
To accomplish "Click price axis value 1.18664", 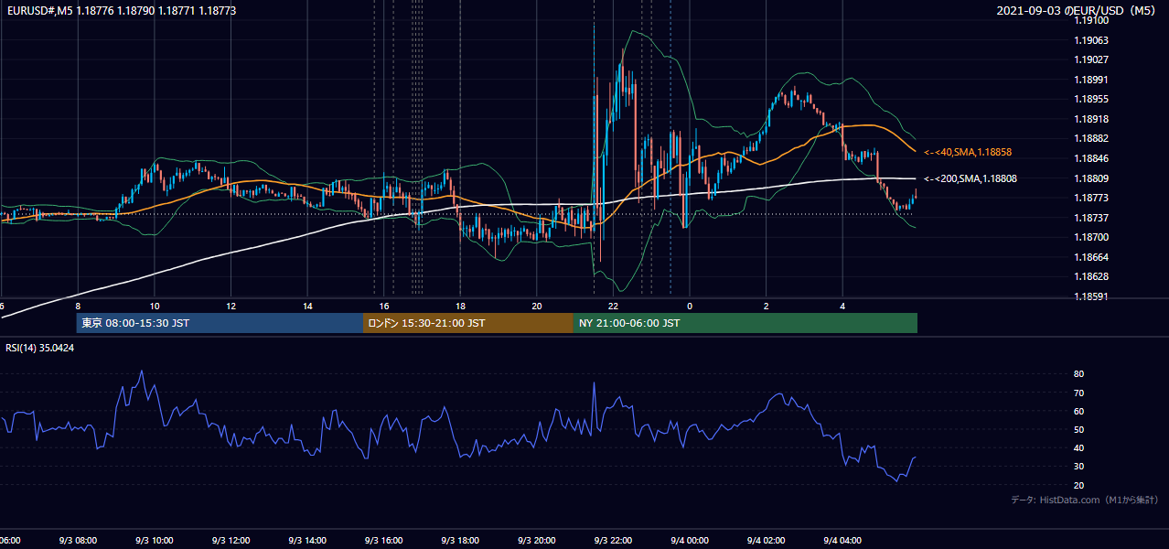I will pyautogui.click(x=1092, y=257).
